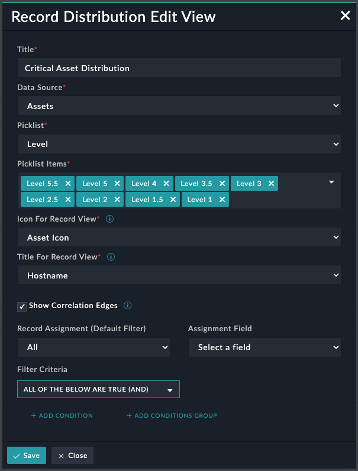Viewport: 358px width, 471px height.
Task: Open the Picklist dropdown showing Level
Action: pos(179,144)
